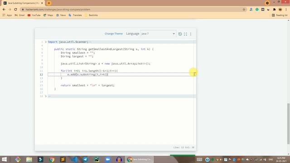This screenshot has width=290, height=163.
Task: Open the Chrome profile avatar
Action: [280, 10]
